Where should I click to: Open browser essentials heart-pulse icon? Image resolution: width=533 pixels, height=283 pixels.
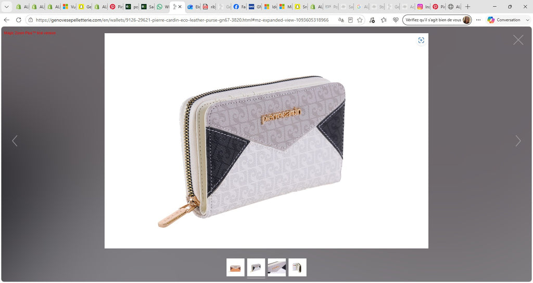tap(396, 20)
